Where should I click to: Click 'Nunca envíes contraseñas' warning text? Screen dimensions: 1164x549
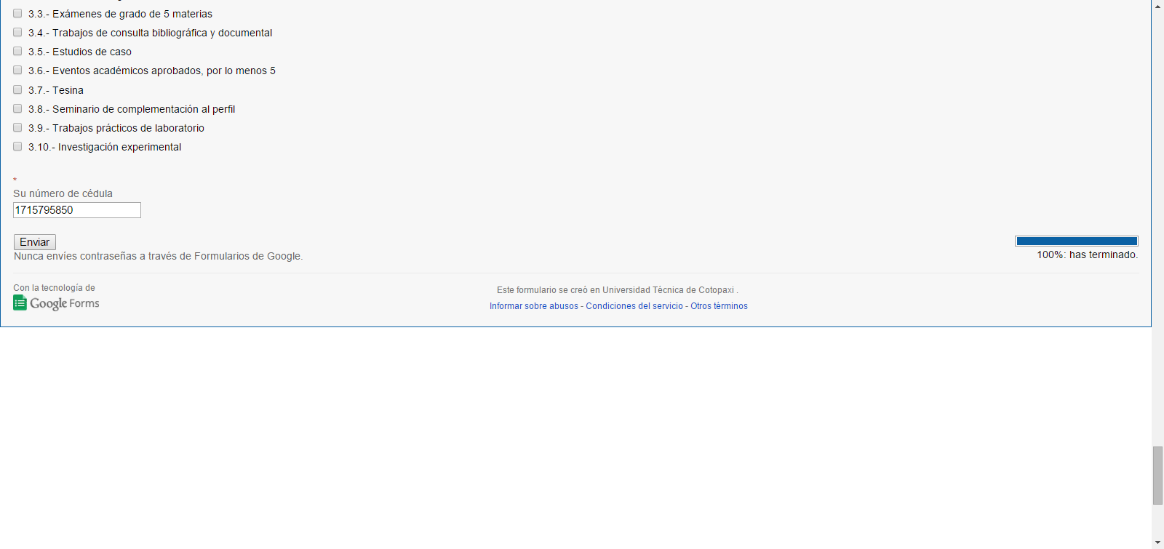pyautogui.click(x=158, y=256)
